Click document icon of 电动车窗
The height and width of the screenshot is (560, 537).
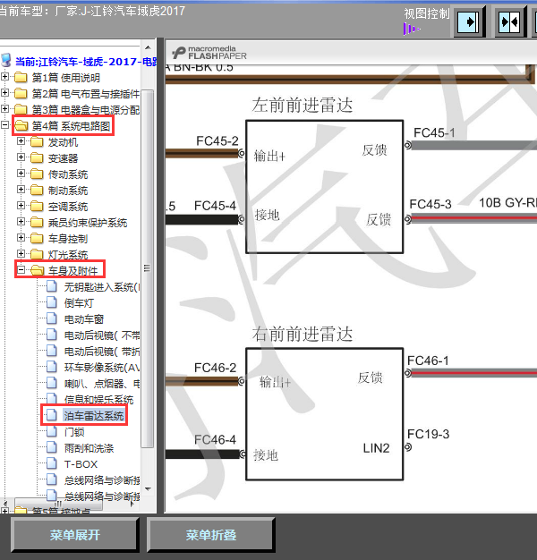[52, 319]
